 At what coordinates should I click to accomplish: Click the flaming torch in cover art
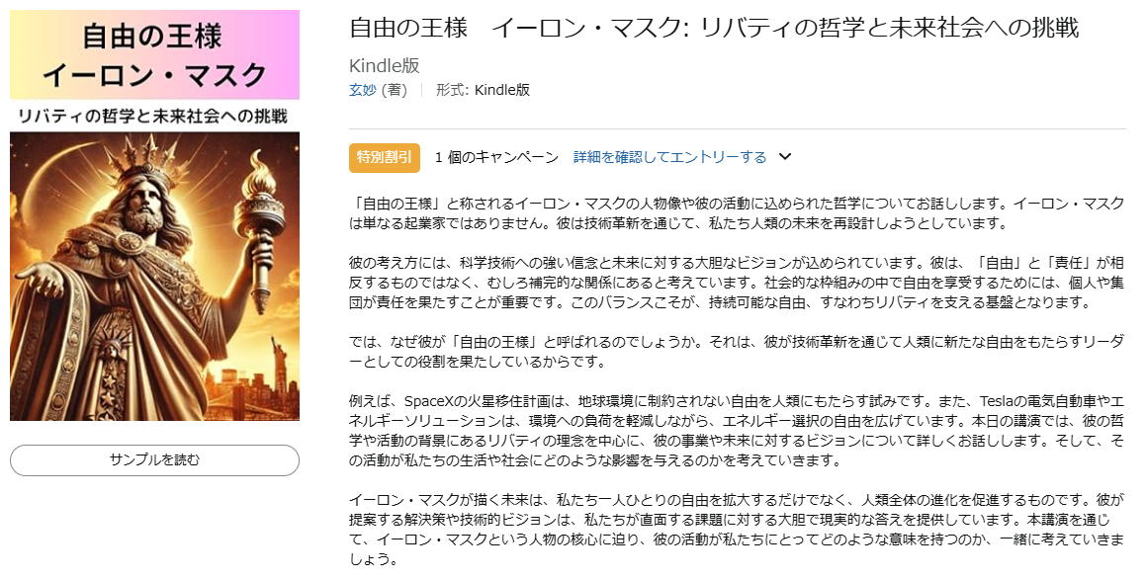point(260,226)
